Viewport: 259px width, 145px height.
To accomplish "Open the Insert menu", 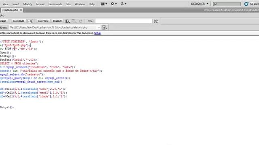I will (x=16, y=4).
